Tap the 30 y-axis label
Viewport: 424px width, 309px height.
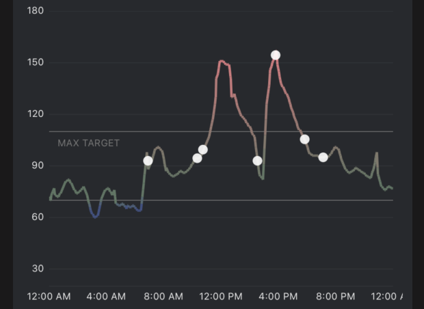click(37, 269)
